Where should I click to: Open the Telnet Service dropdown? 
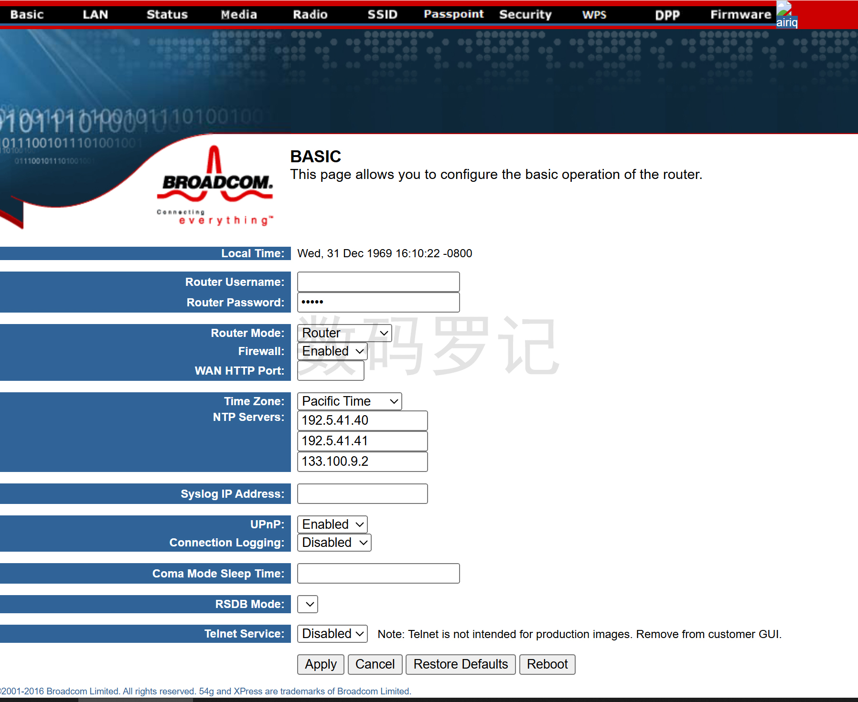pyautogui.click(x=332, y=634)
